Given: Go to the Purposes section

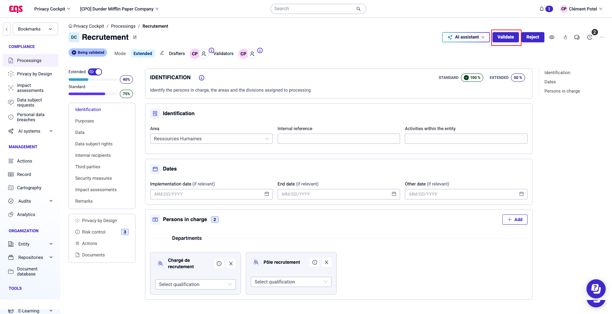Looking at the screenshot, I should (x=84, y=121).
